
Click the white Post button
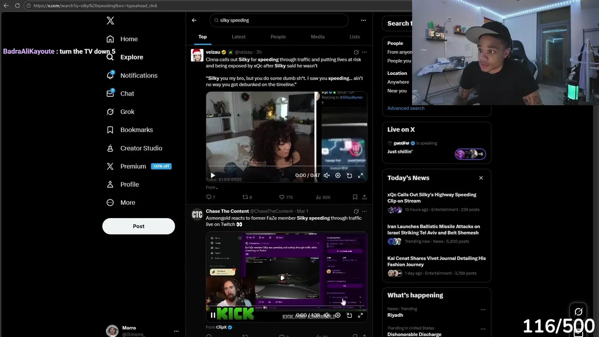(x=139, y=226)
